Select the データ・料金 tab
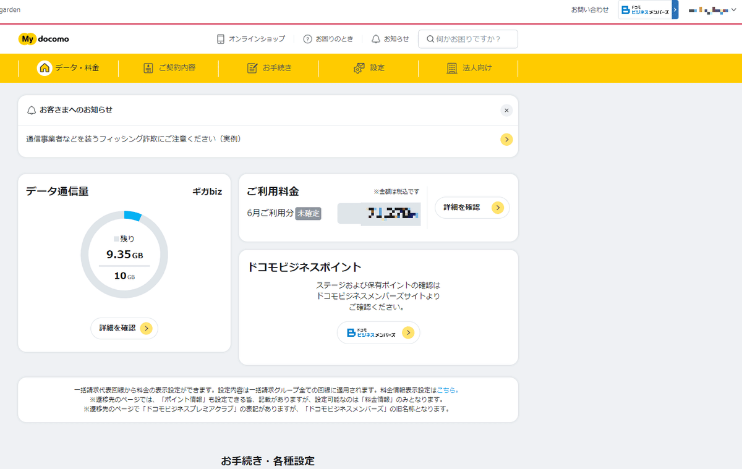 69,68
